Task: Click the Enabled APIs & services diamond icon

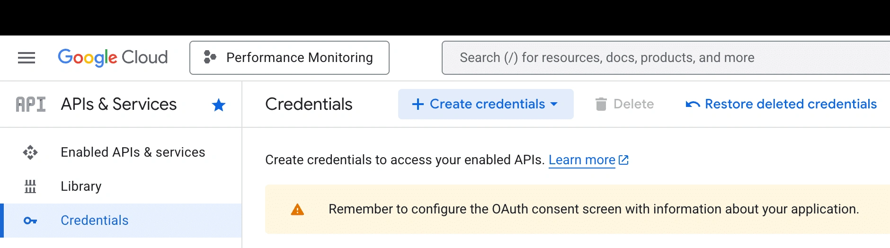Action: coord(30,152)
